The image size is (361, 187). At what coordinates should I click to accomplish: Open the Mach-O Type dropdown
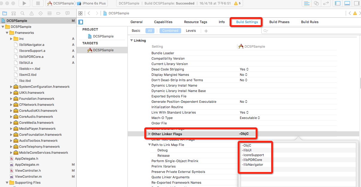250,118
